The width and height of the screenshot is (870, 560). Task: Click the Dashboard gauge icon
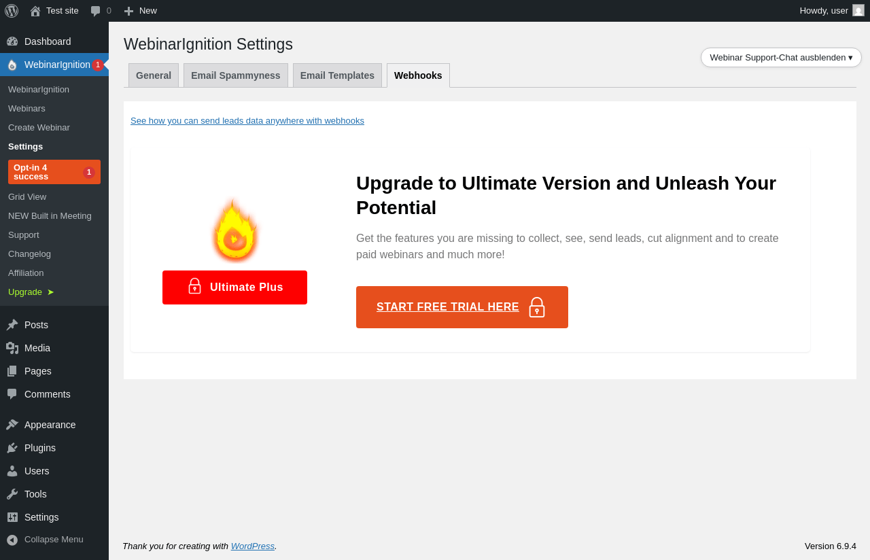(12, 41)
